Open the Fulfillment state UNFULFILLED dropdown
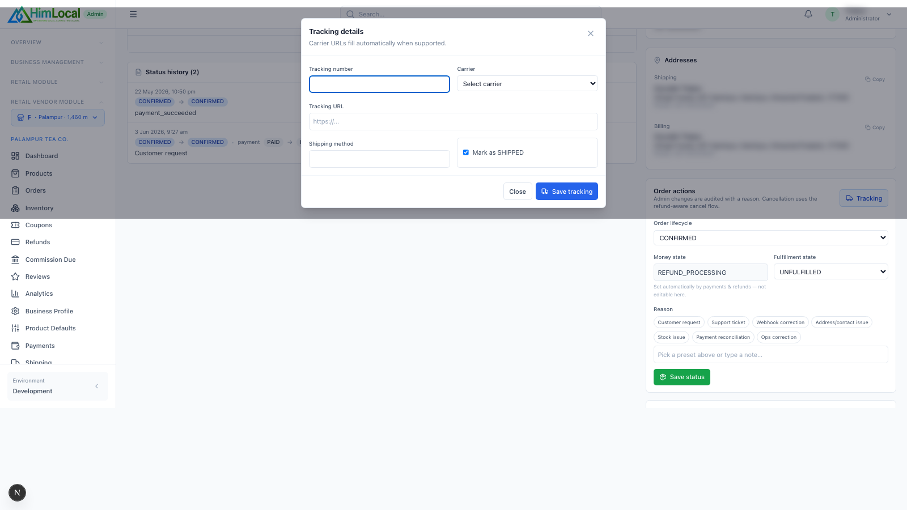The height and width of the screenshot is (510, 907). coord(831,272)
